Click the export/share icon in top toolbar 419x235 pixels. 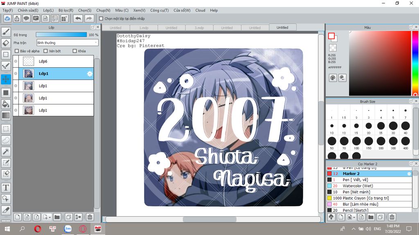click(17, 18)
